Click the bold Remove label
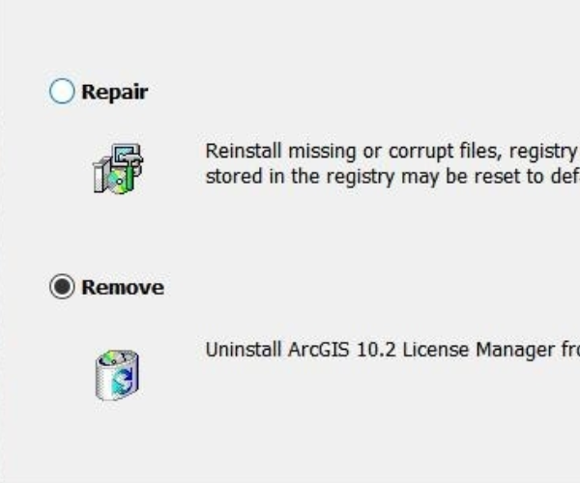Image resolution: width=580 pixels, height=483 pixels. [x=122, y=288]
